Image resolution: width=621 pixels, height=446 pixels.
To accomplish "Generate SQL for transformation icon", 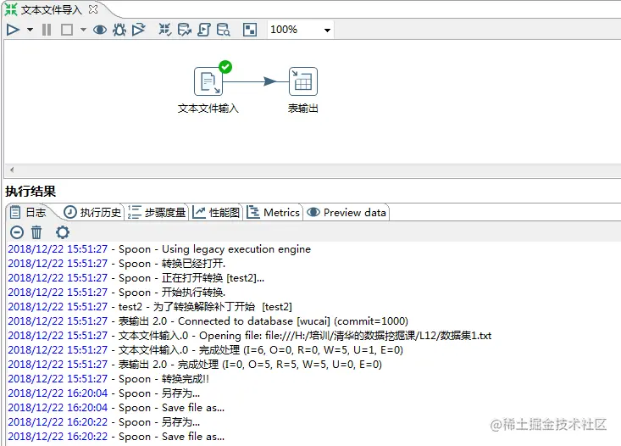I will 203,30.
